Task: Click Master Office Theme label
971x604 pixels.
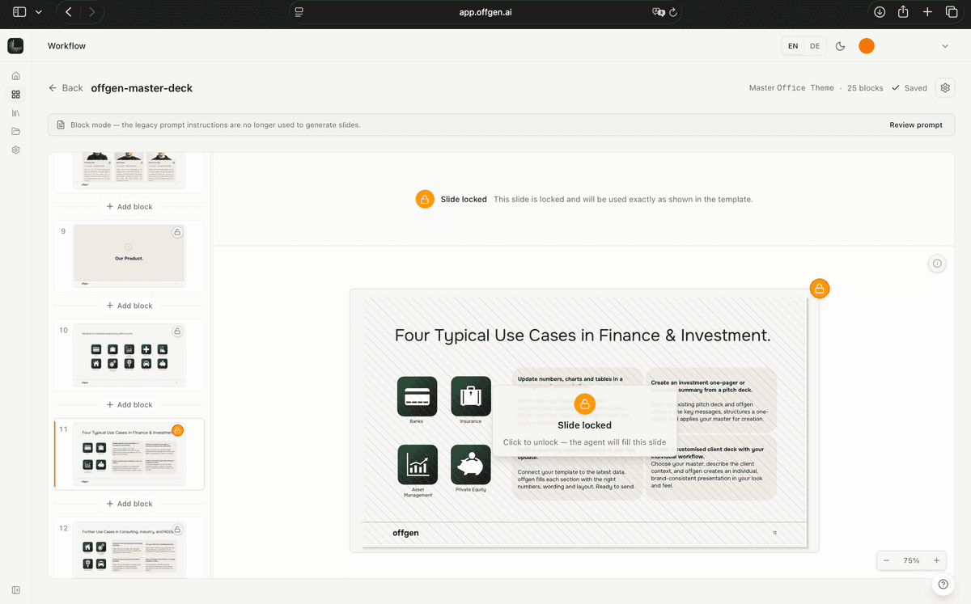Action: (791, 88)
